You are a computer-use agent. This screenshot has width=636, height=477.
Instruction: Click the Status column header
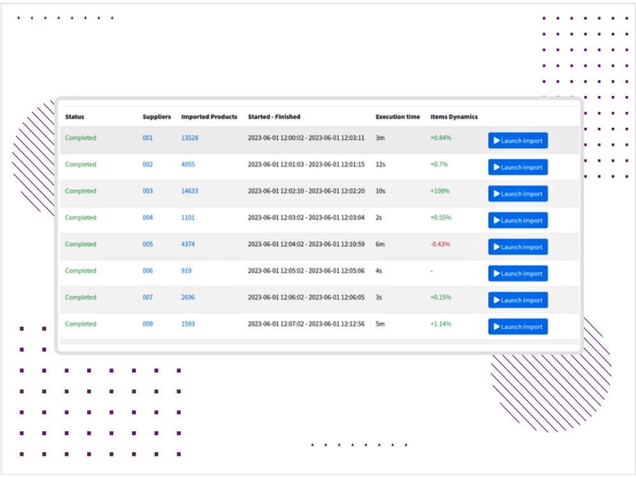click(74, 117)
